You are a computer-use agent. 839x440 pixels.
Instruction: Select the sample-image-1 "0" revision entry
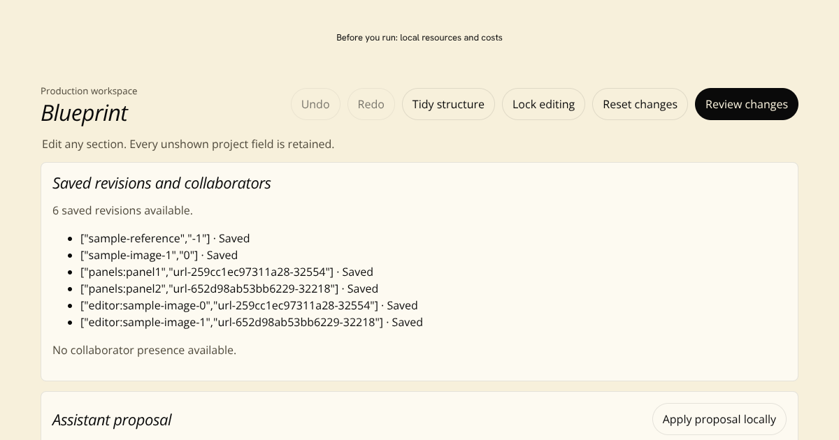(159, 255)
